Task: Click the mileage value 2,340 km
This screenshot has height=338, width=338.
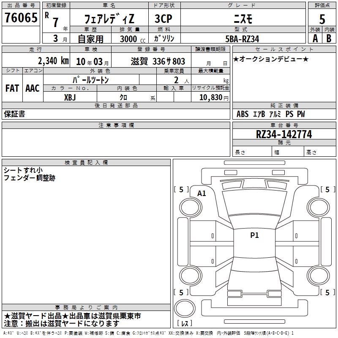Action: pyautogui.click(x=53, y=61)
